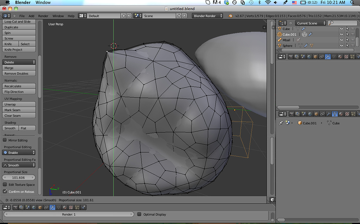This screenshot has height=224, width=360.
Task: Open Texture checker tab in lower-right properties editor
Action: pyautogui.click(x=347, y=114)
